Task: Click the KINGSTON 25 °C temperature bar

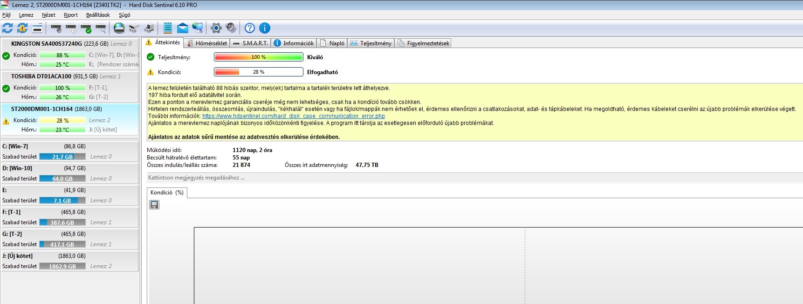Action: [62, 64]
